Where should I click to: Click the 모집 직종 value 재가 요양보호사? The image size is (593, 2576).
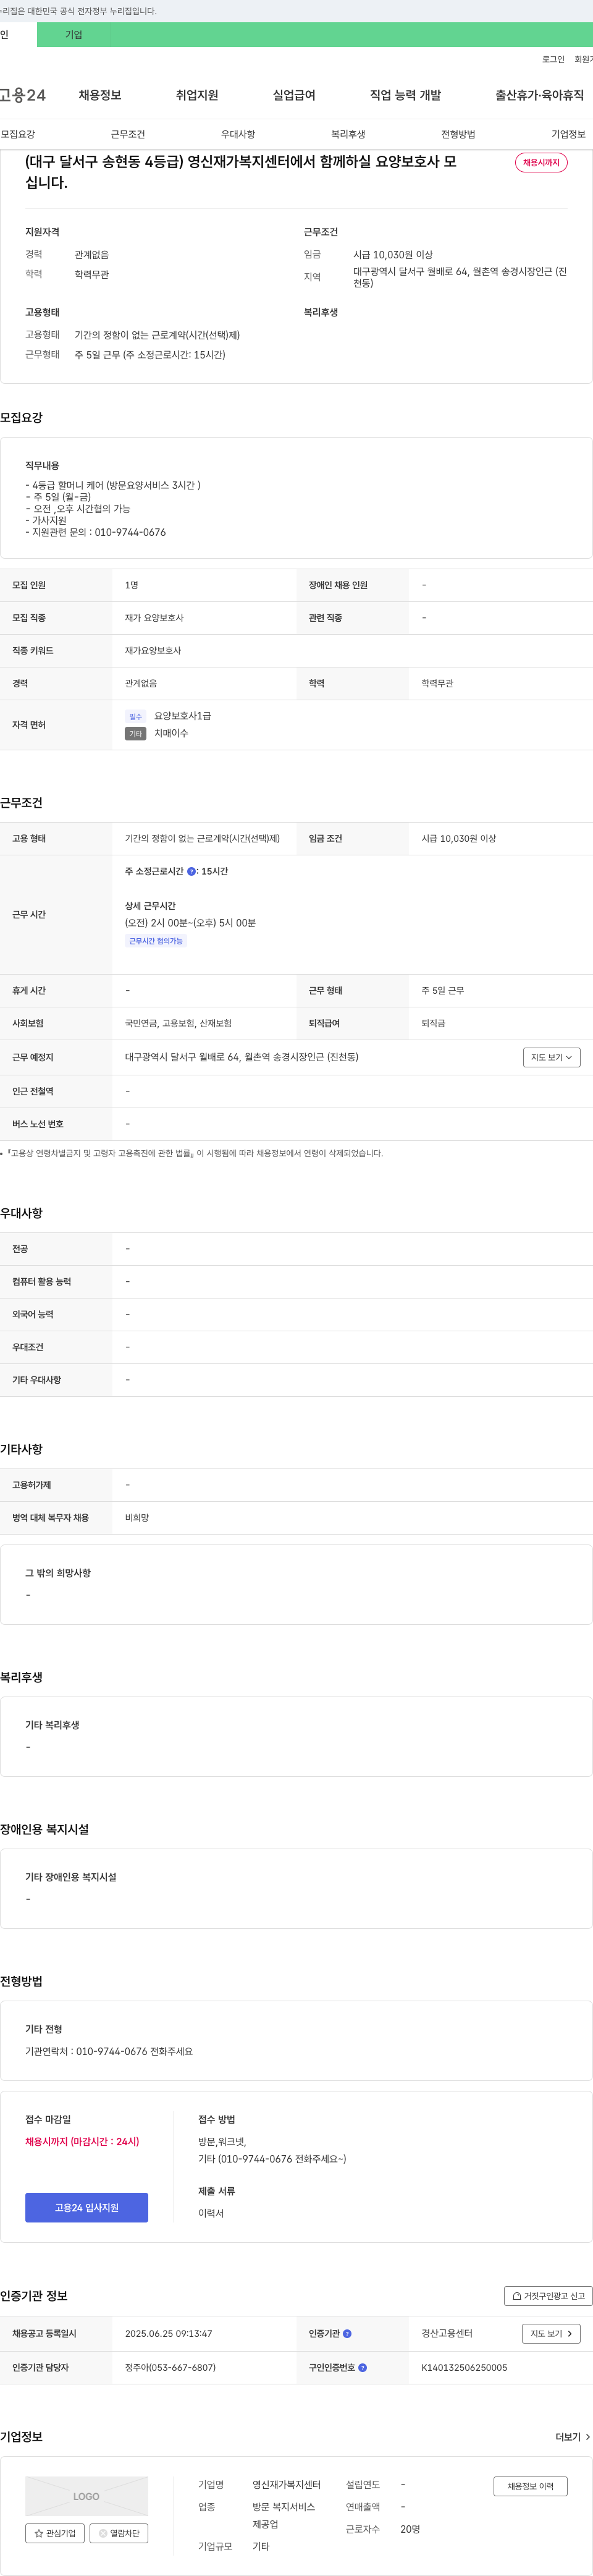(154, 618)
